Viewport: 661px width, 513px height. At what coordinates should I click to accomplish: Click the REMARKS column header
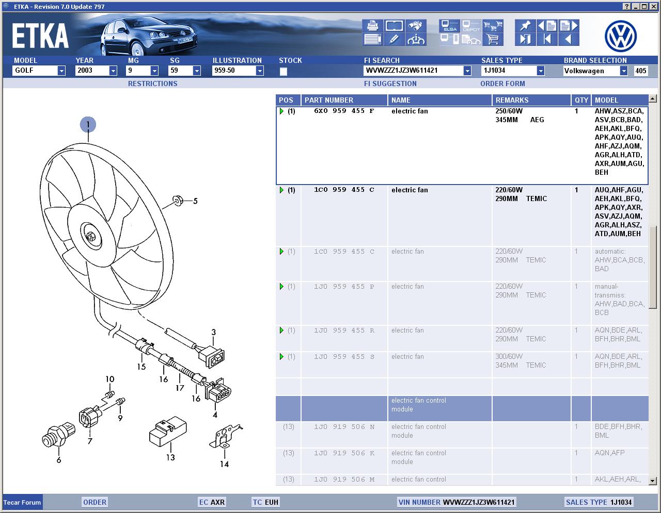pos(531,100)
